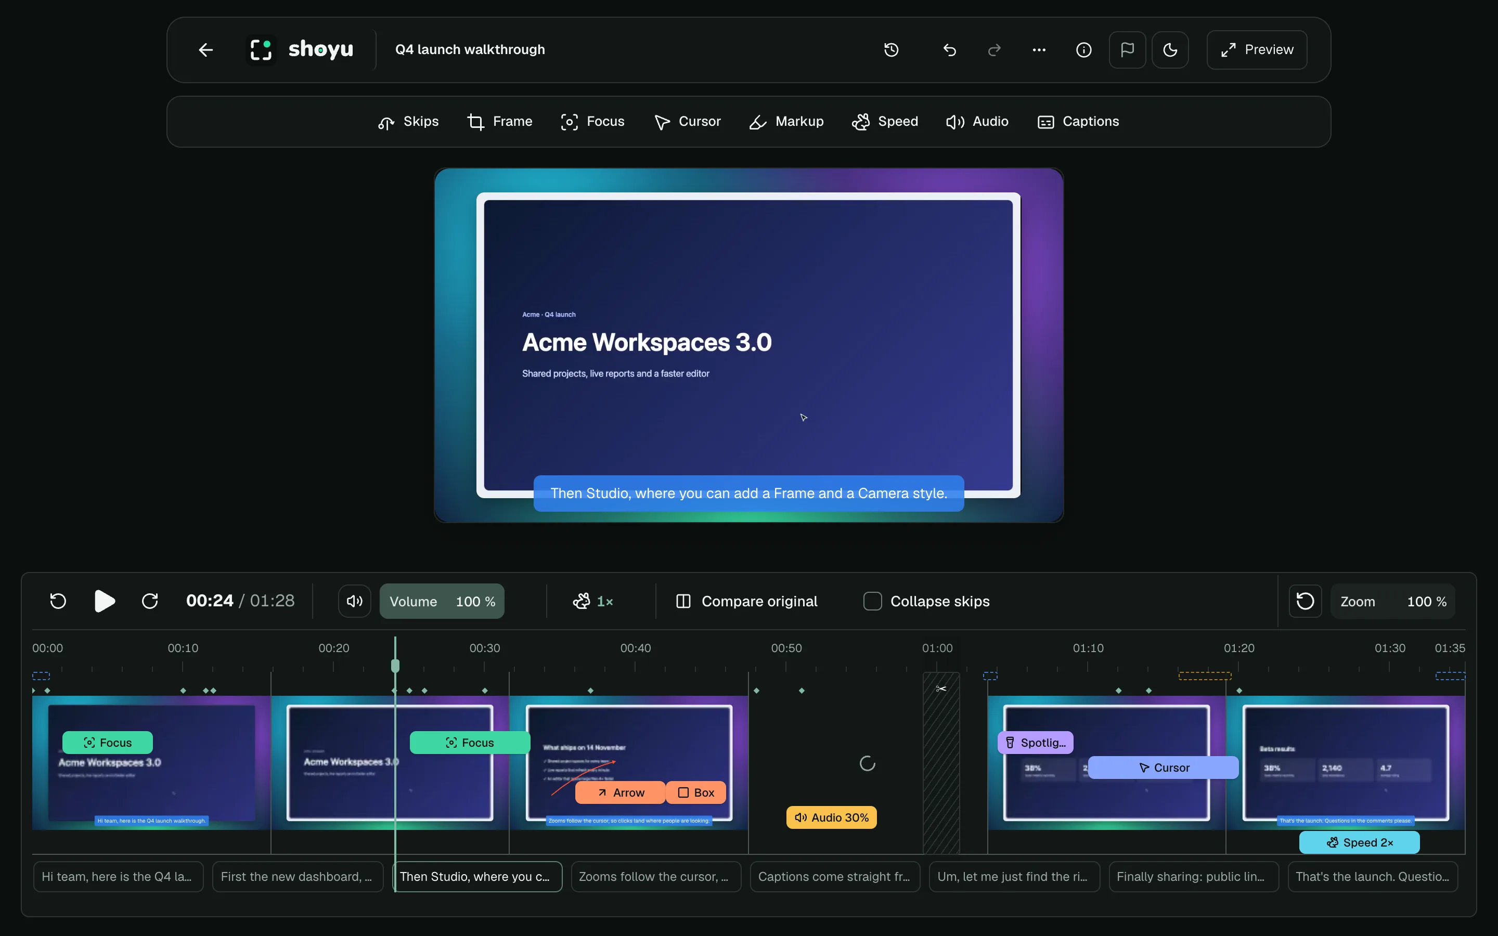This screenshot has height=936, width=1498.
Task: Select the Audio 30% clip
Action: click(x=831, y=818)
